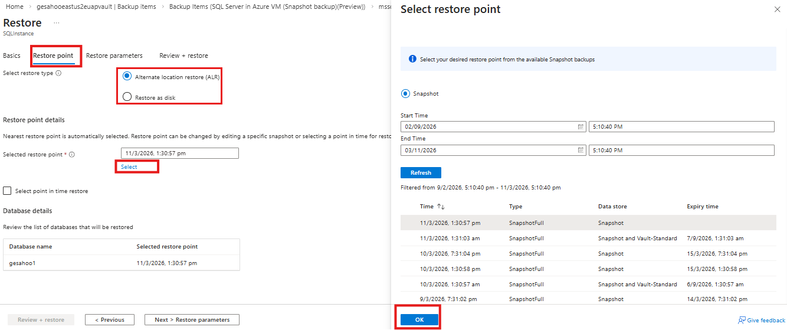Screen dimensions: 787x330
Task: Select the Snapshot radio button
Action: (x=405, y=93)
